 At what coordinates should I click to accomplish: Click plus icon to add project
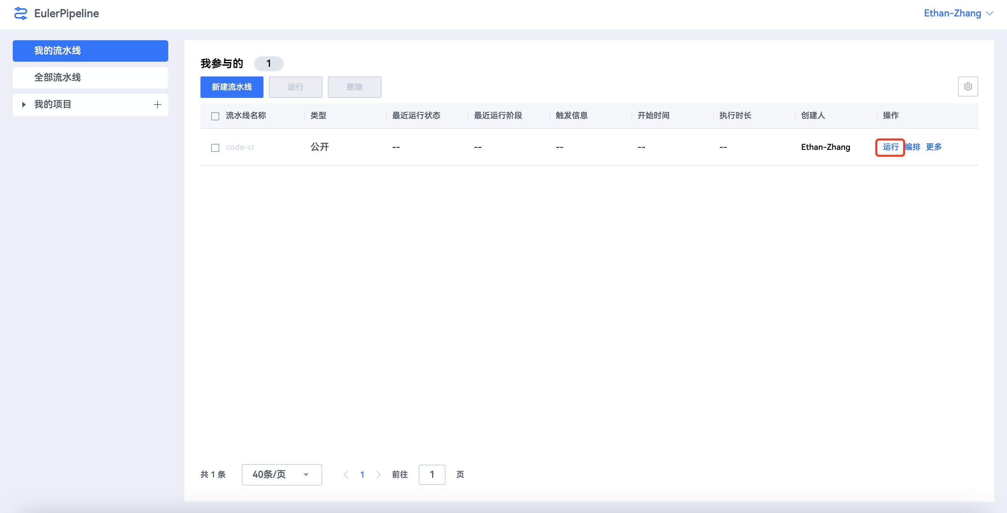tap(157, 104)
